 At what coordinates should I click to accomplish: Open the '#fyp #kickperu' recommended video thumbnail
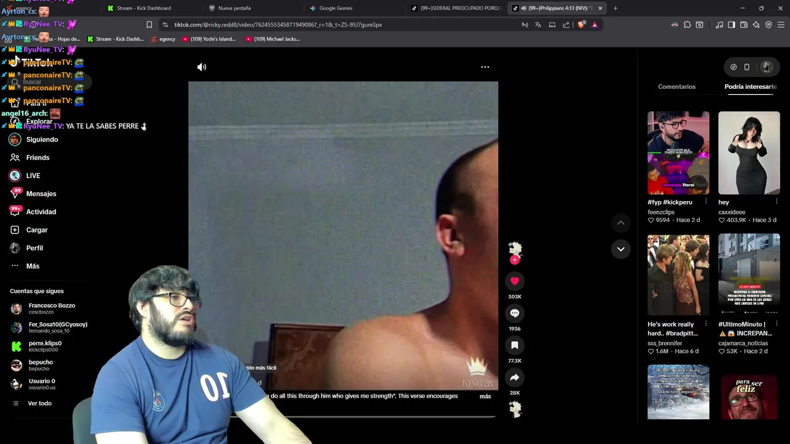678,153
